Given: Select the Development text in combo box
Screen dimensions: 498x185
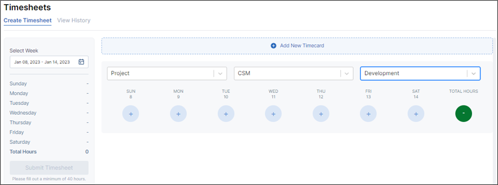Looking at the screenshot, I should (x=382, y=73).
